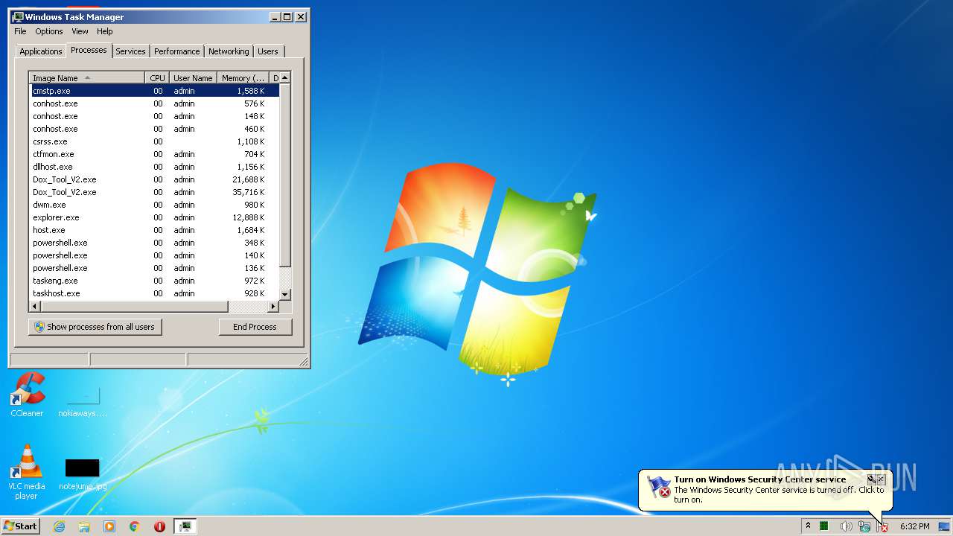Select the nokiaways desktop file

pyautogui.click(x=82, y=402)
